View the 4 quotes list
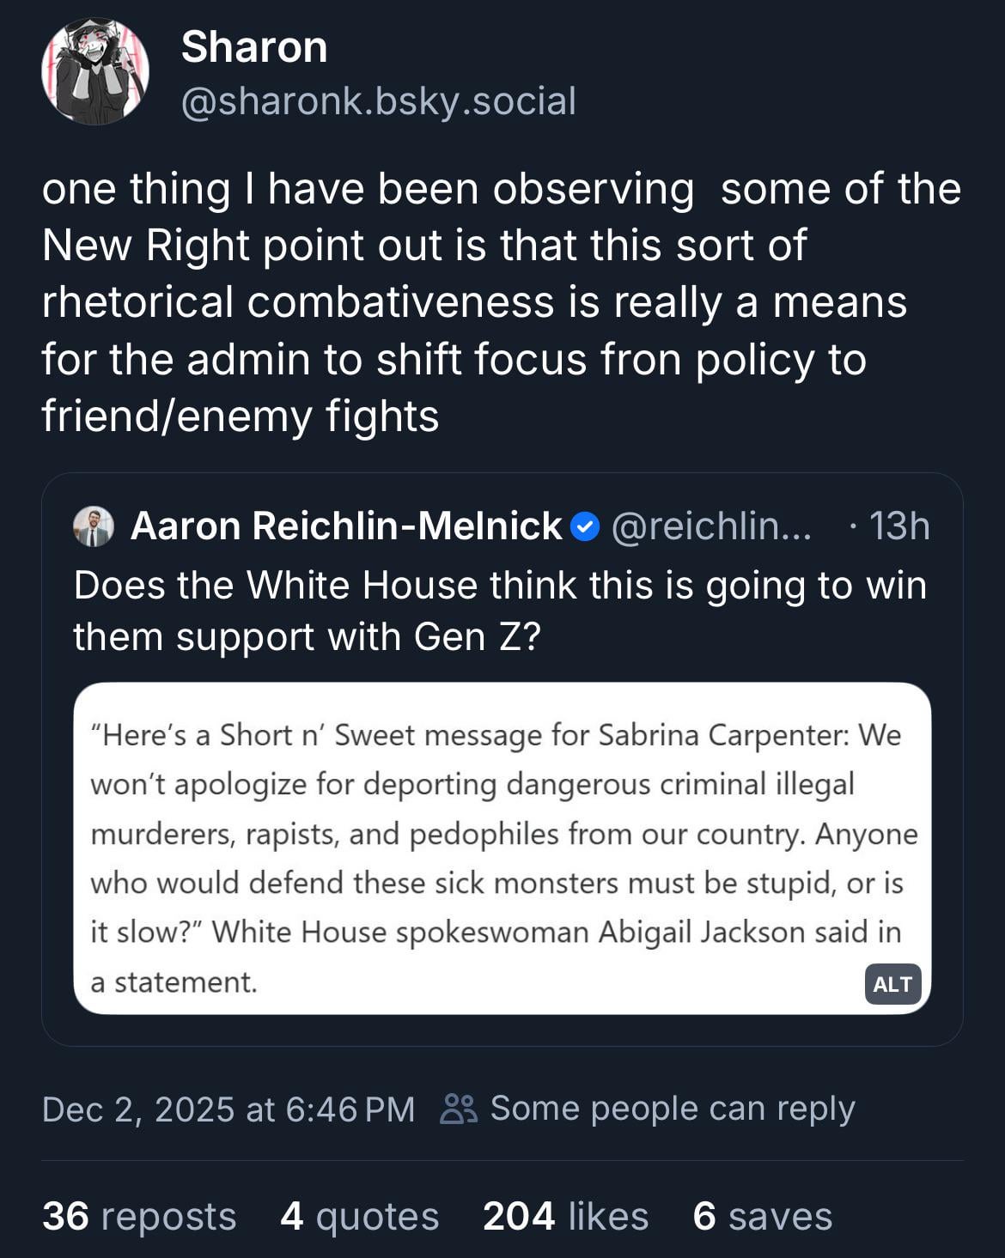Image resolution: width=1005 pixels, height=1258 pixels. [x=359, y=1217]
